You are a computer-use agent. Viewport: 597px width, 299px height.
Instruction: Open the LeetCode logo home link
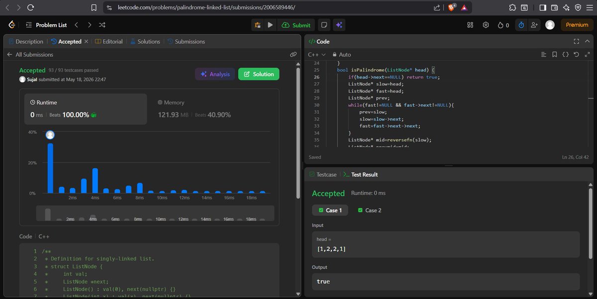click(11, 25)
